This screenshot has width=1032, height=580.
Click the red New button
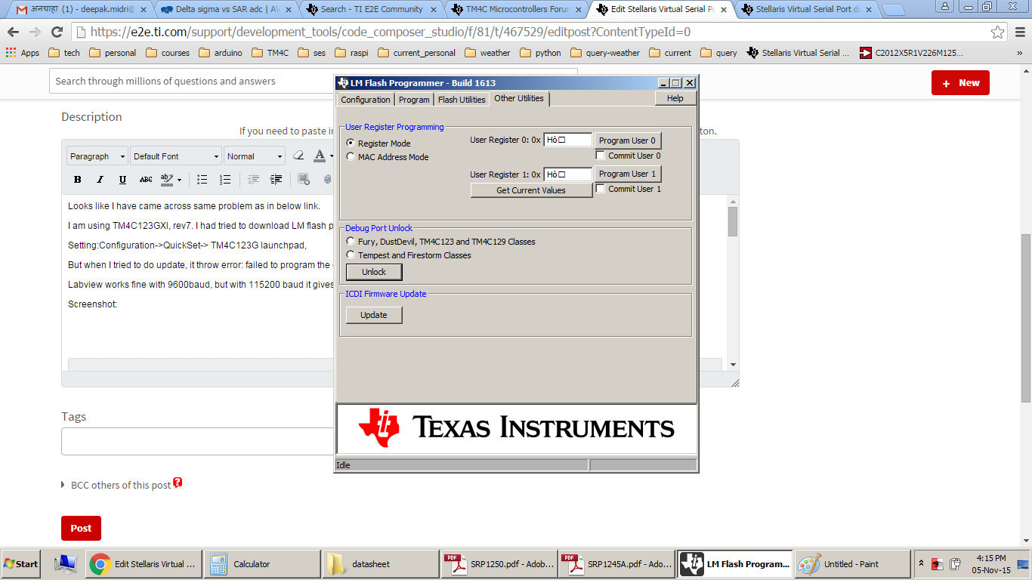pyautogui.click(x=960, y=82)
